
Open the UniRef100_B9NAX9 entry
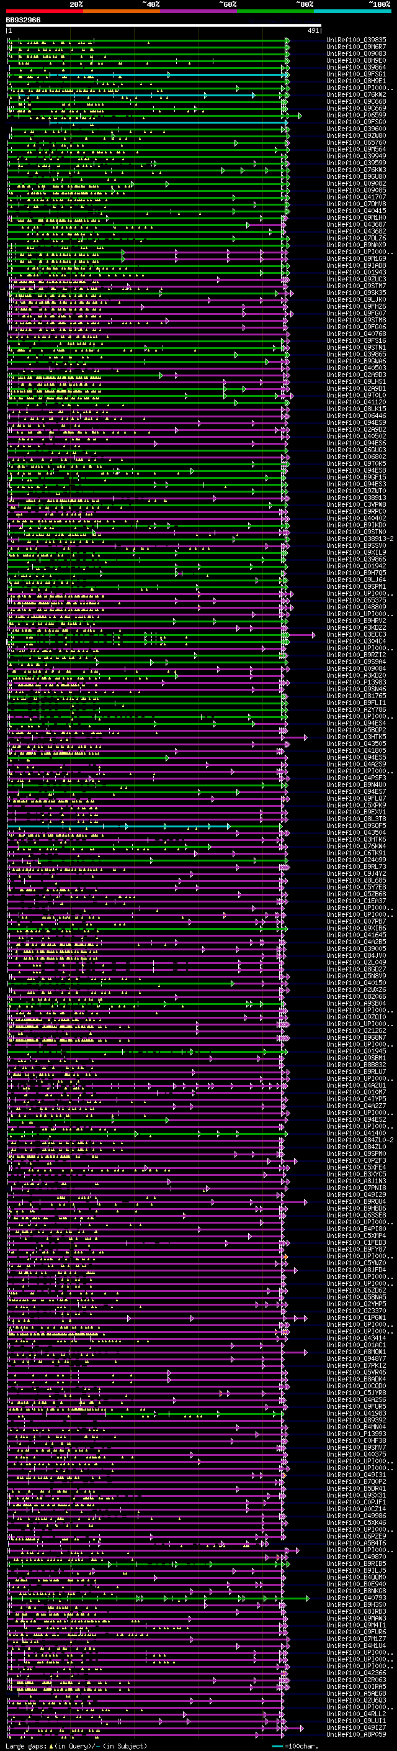356,245
